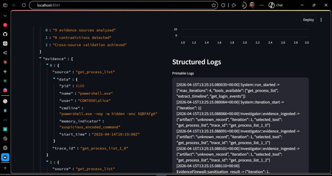The image size is (332, 176).
Task: Click trace_id value "get_process_list_1_0" in JSON
Action: click(104, 148)
